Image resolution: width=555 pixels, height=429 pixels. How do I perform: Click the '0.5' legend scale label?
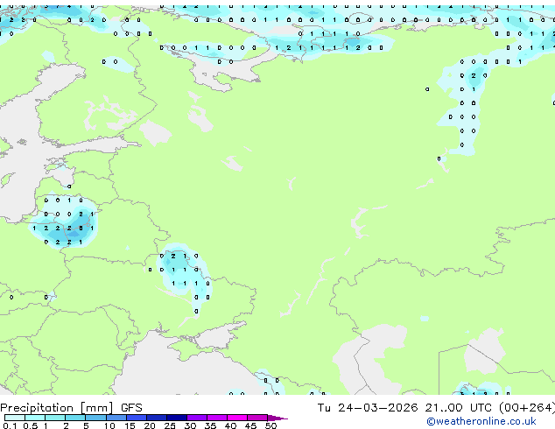click(30, 425)
